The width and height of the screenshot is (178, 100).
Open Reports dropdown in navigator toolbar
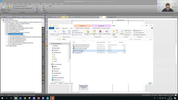pyautogui.click(x=14, y=17)
